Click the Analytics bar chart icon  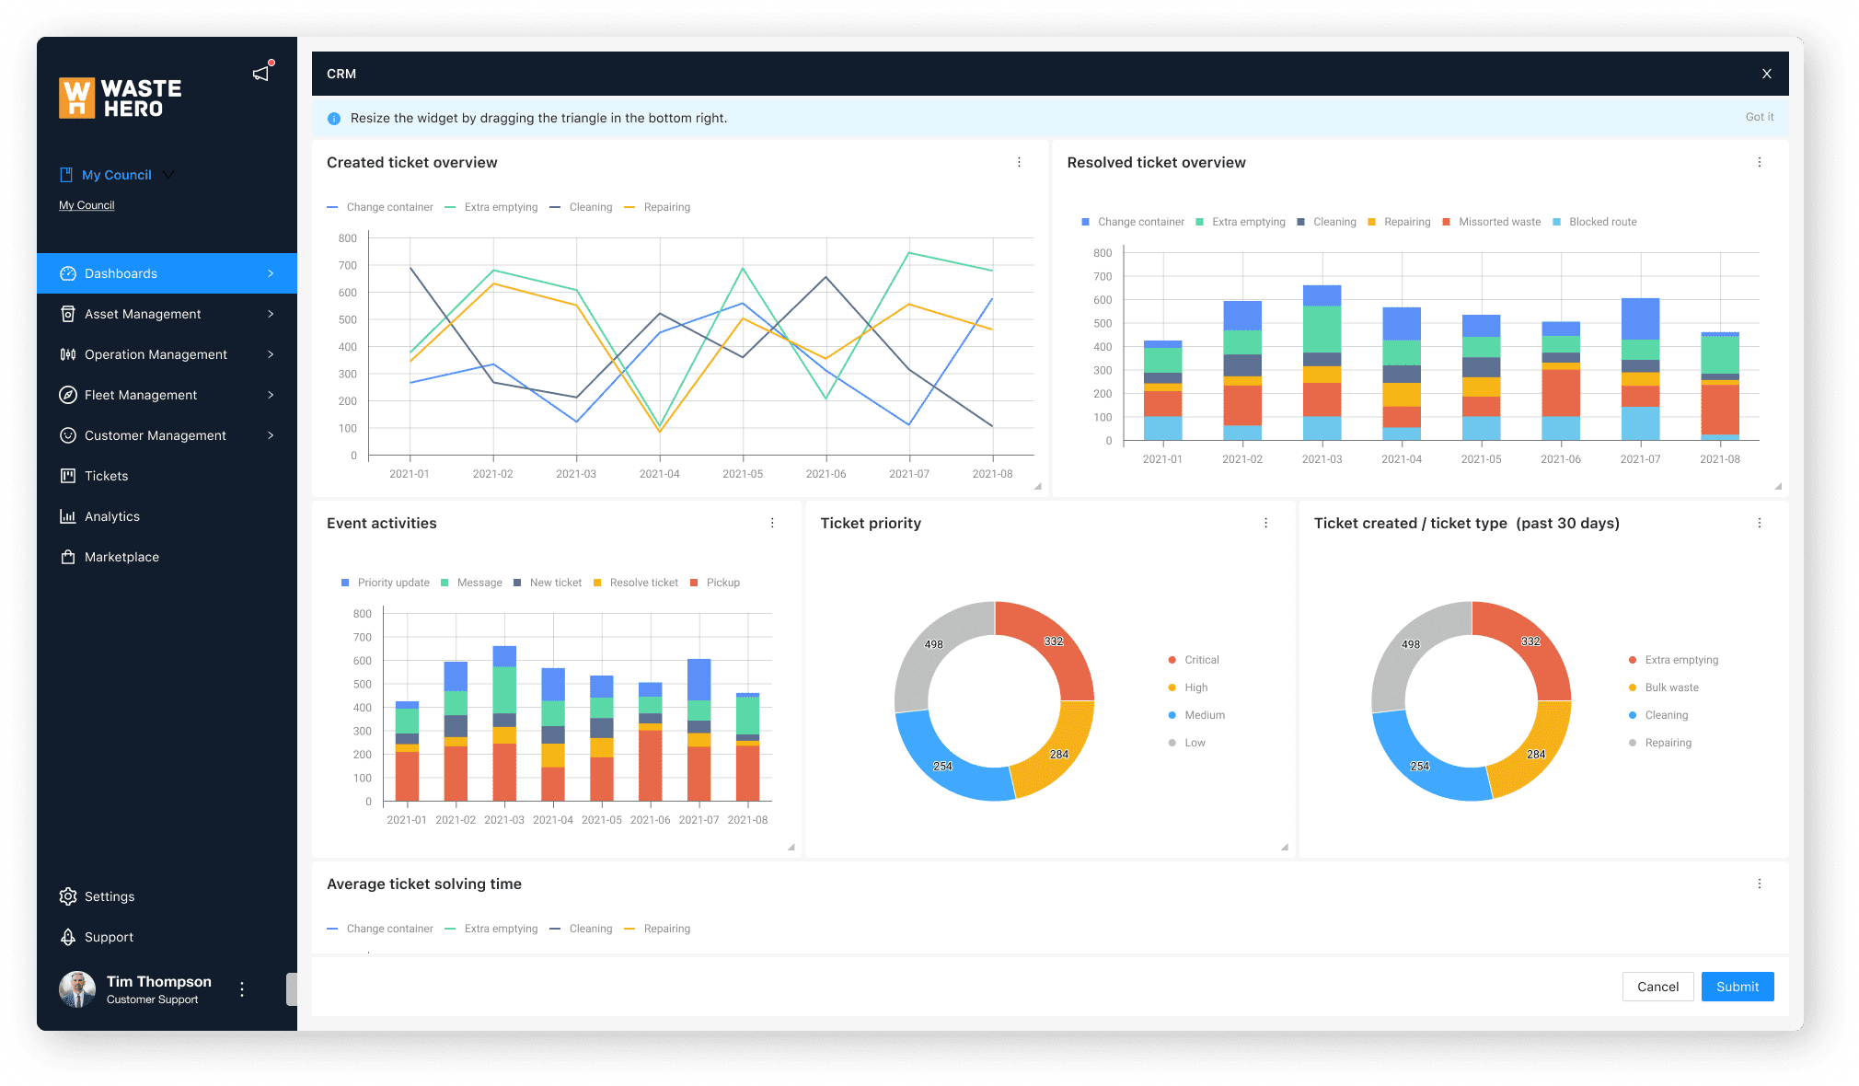point(68,516)
